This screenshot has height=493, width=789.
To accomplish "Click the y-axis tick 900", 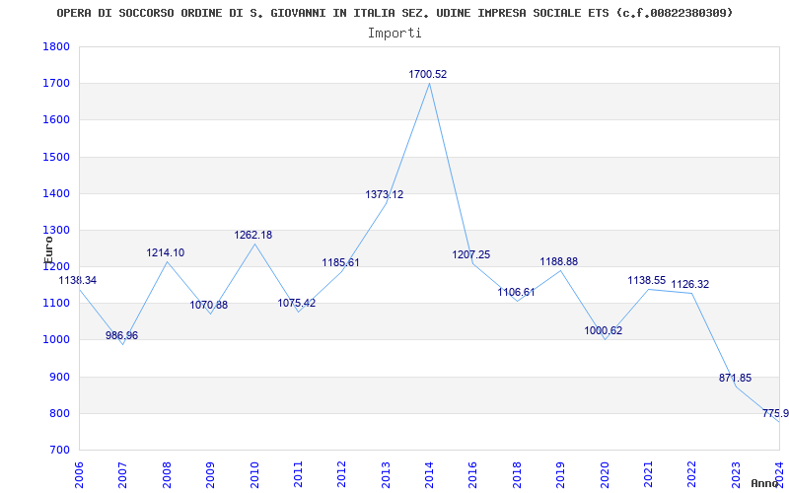I will [x=59, y=378].
